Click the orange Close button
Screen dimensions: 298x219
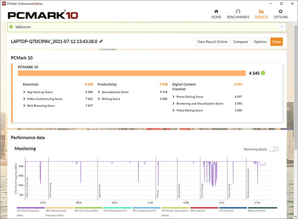pos(276,42)
